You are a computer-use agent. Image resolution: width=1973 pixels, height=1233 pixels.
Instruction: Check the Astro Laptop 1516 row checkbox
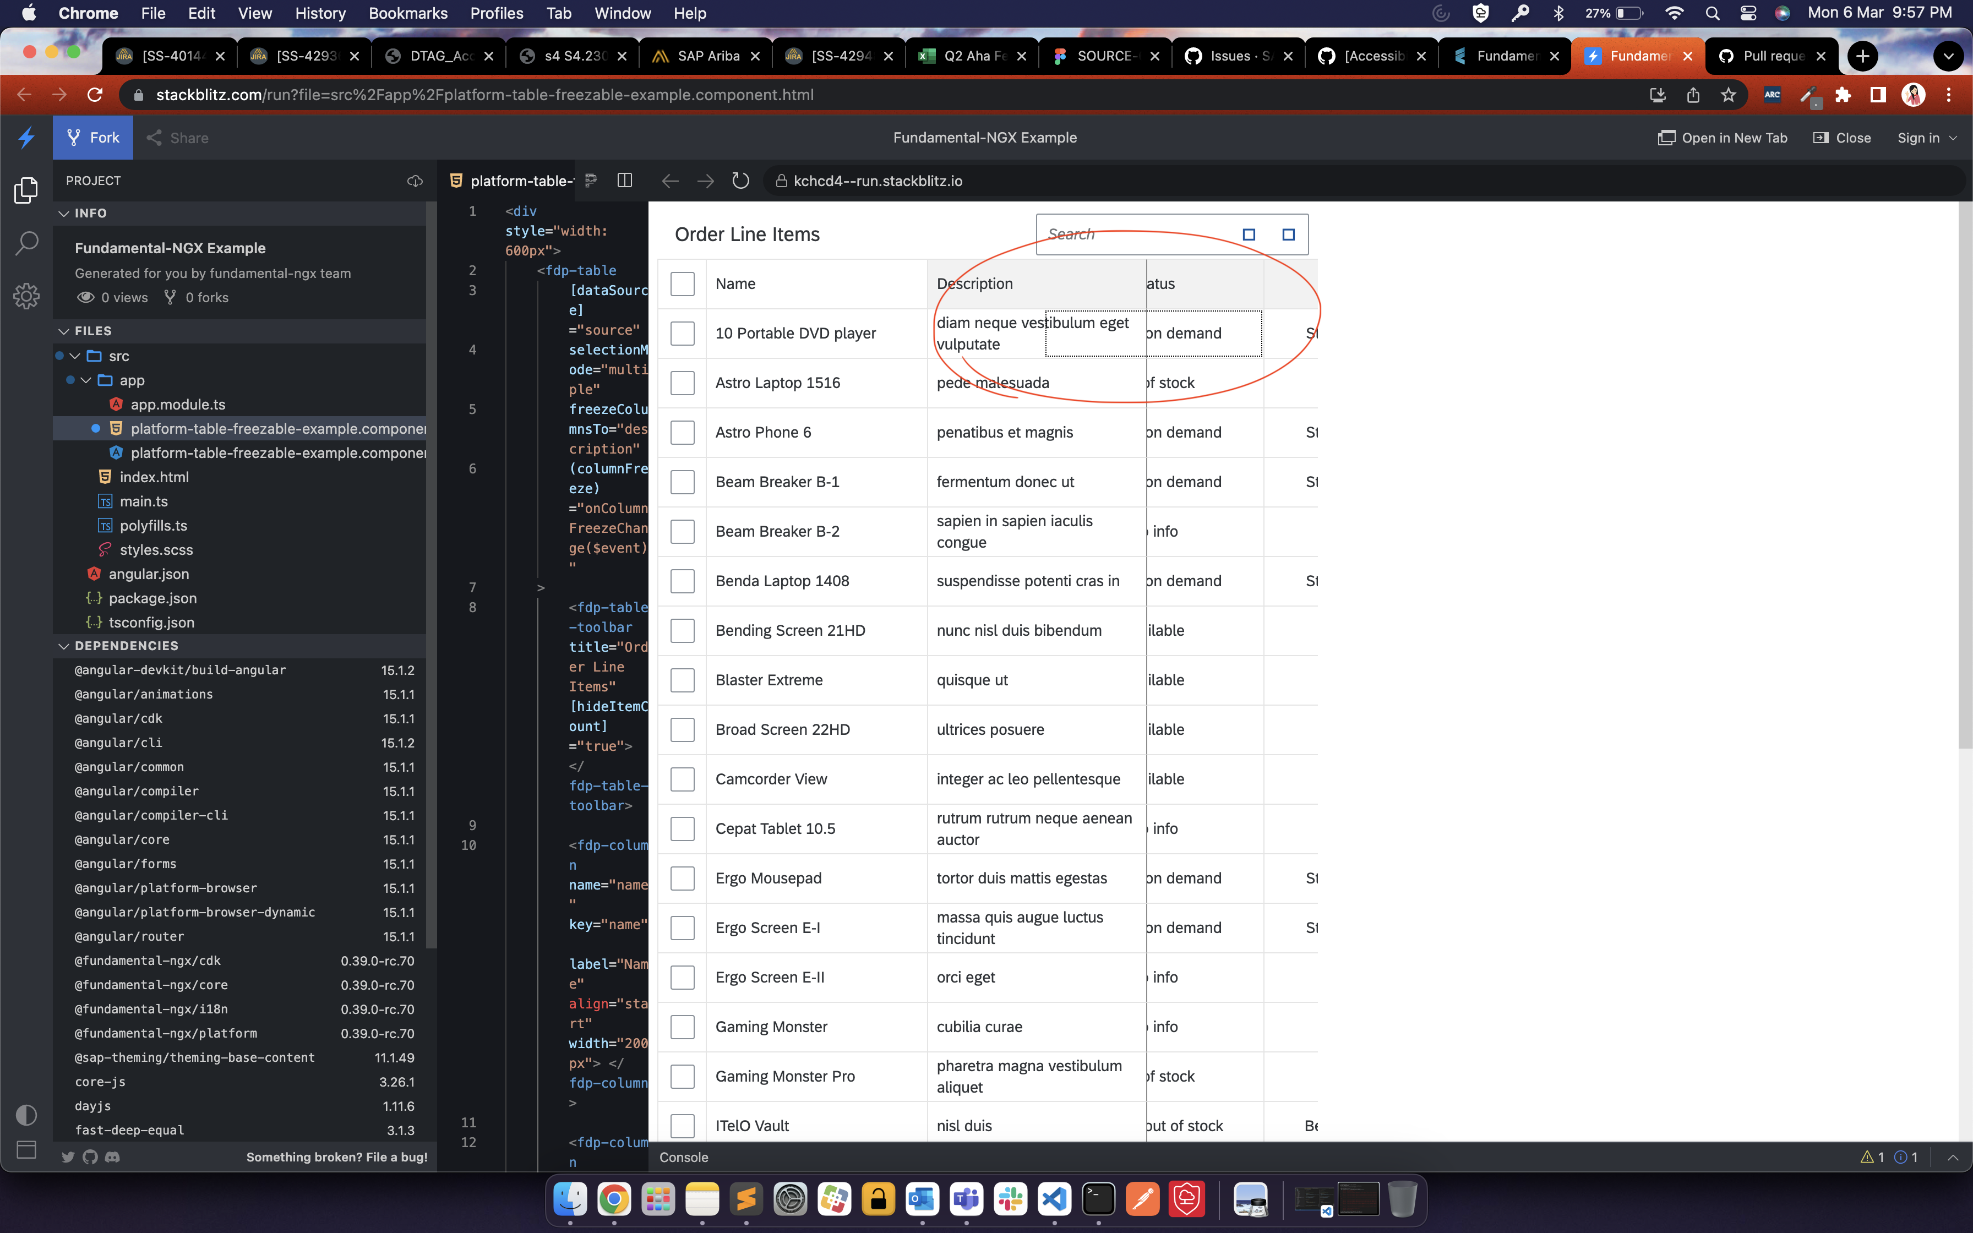[682, 383]
